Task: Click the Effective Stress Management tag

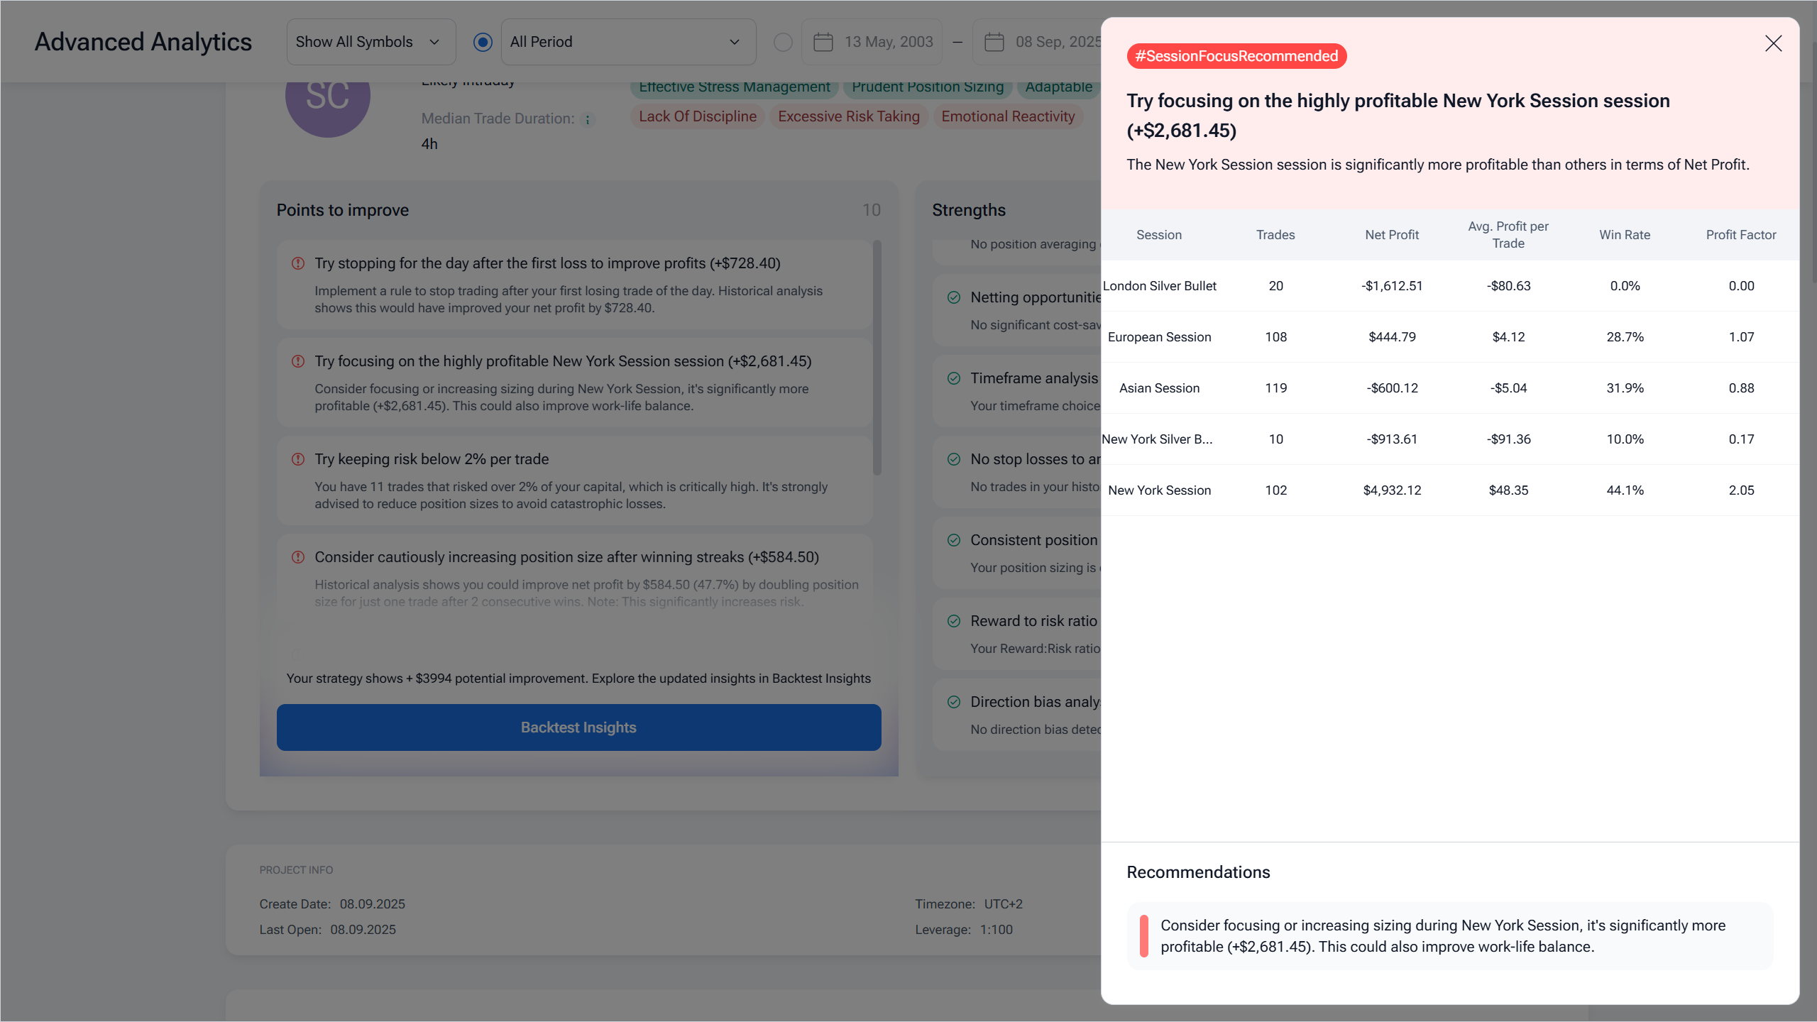Action: pos(734,88)
